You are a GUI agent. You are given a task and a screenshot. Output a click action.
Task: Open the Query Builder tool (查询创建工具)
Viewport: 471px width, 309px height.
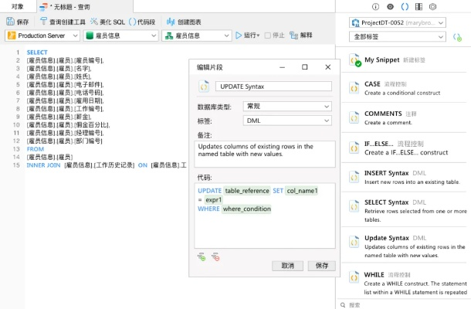pos(61,22)
